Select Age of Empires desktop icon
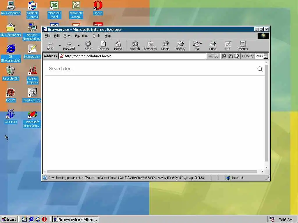 click(32, 75)
